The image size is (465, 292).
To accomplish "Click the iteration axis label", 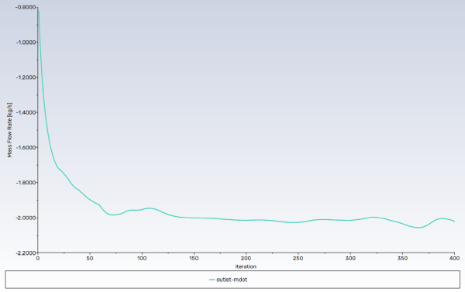I will (x=246, y=266).
